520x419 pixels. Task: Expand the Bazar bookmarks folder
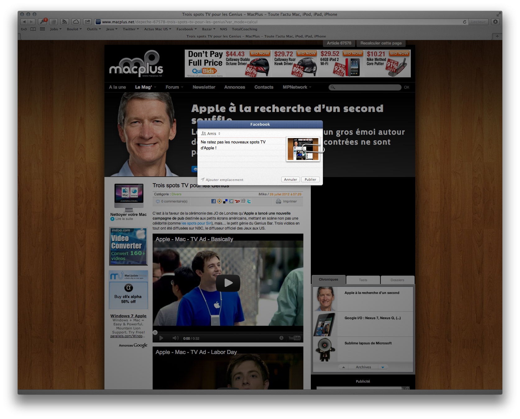coord(209,29)
